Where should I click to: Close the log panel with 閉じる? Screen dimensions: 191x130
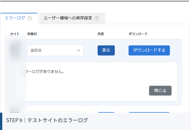tap(160, 90)
